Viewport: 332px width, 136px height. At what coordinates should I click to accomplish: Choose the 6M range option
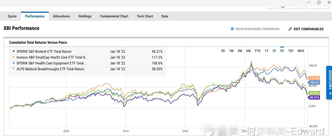[x=248, y=51]
